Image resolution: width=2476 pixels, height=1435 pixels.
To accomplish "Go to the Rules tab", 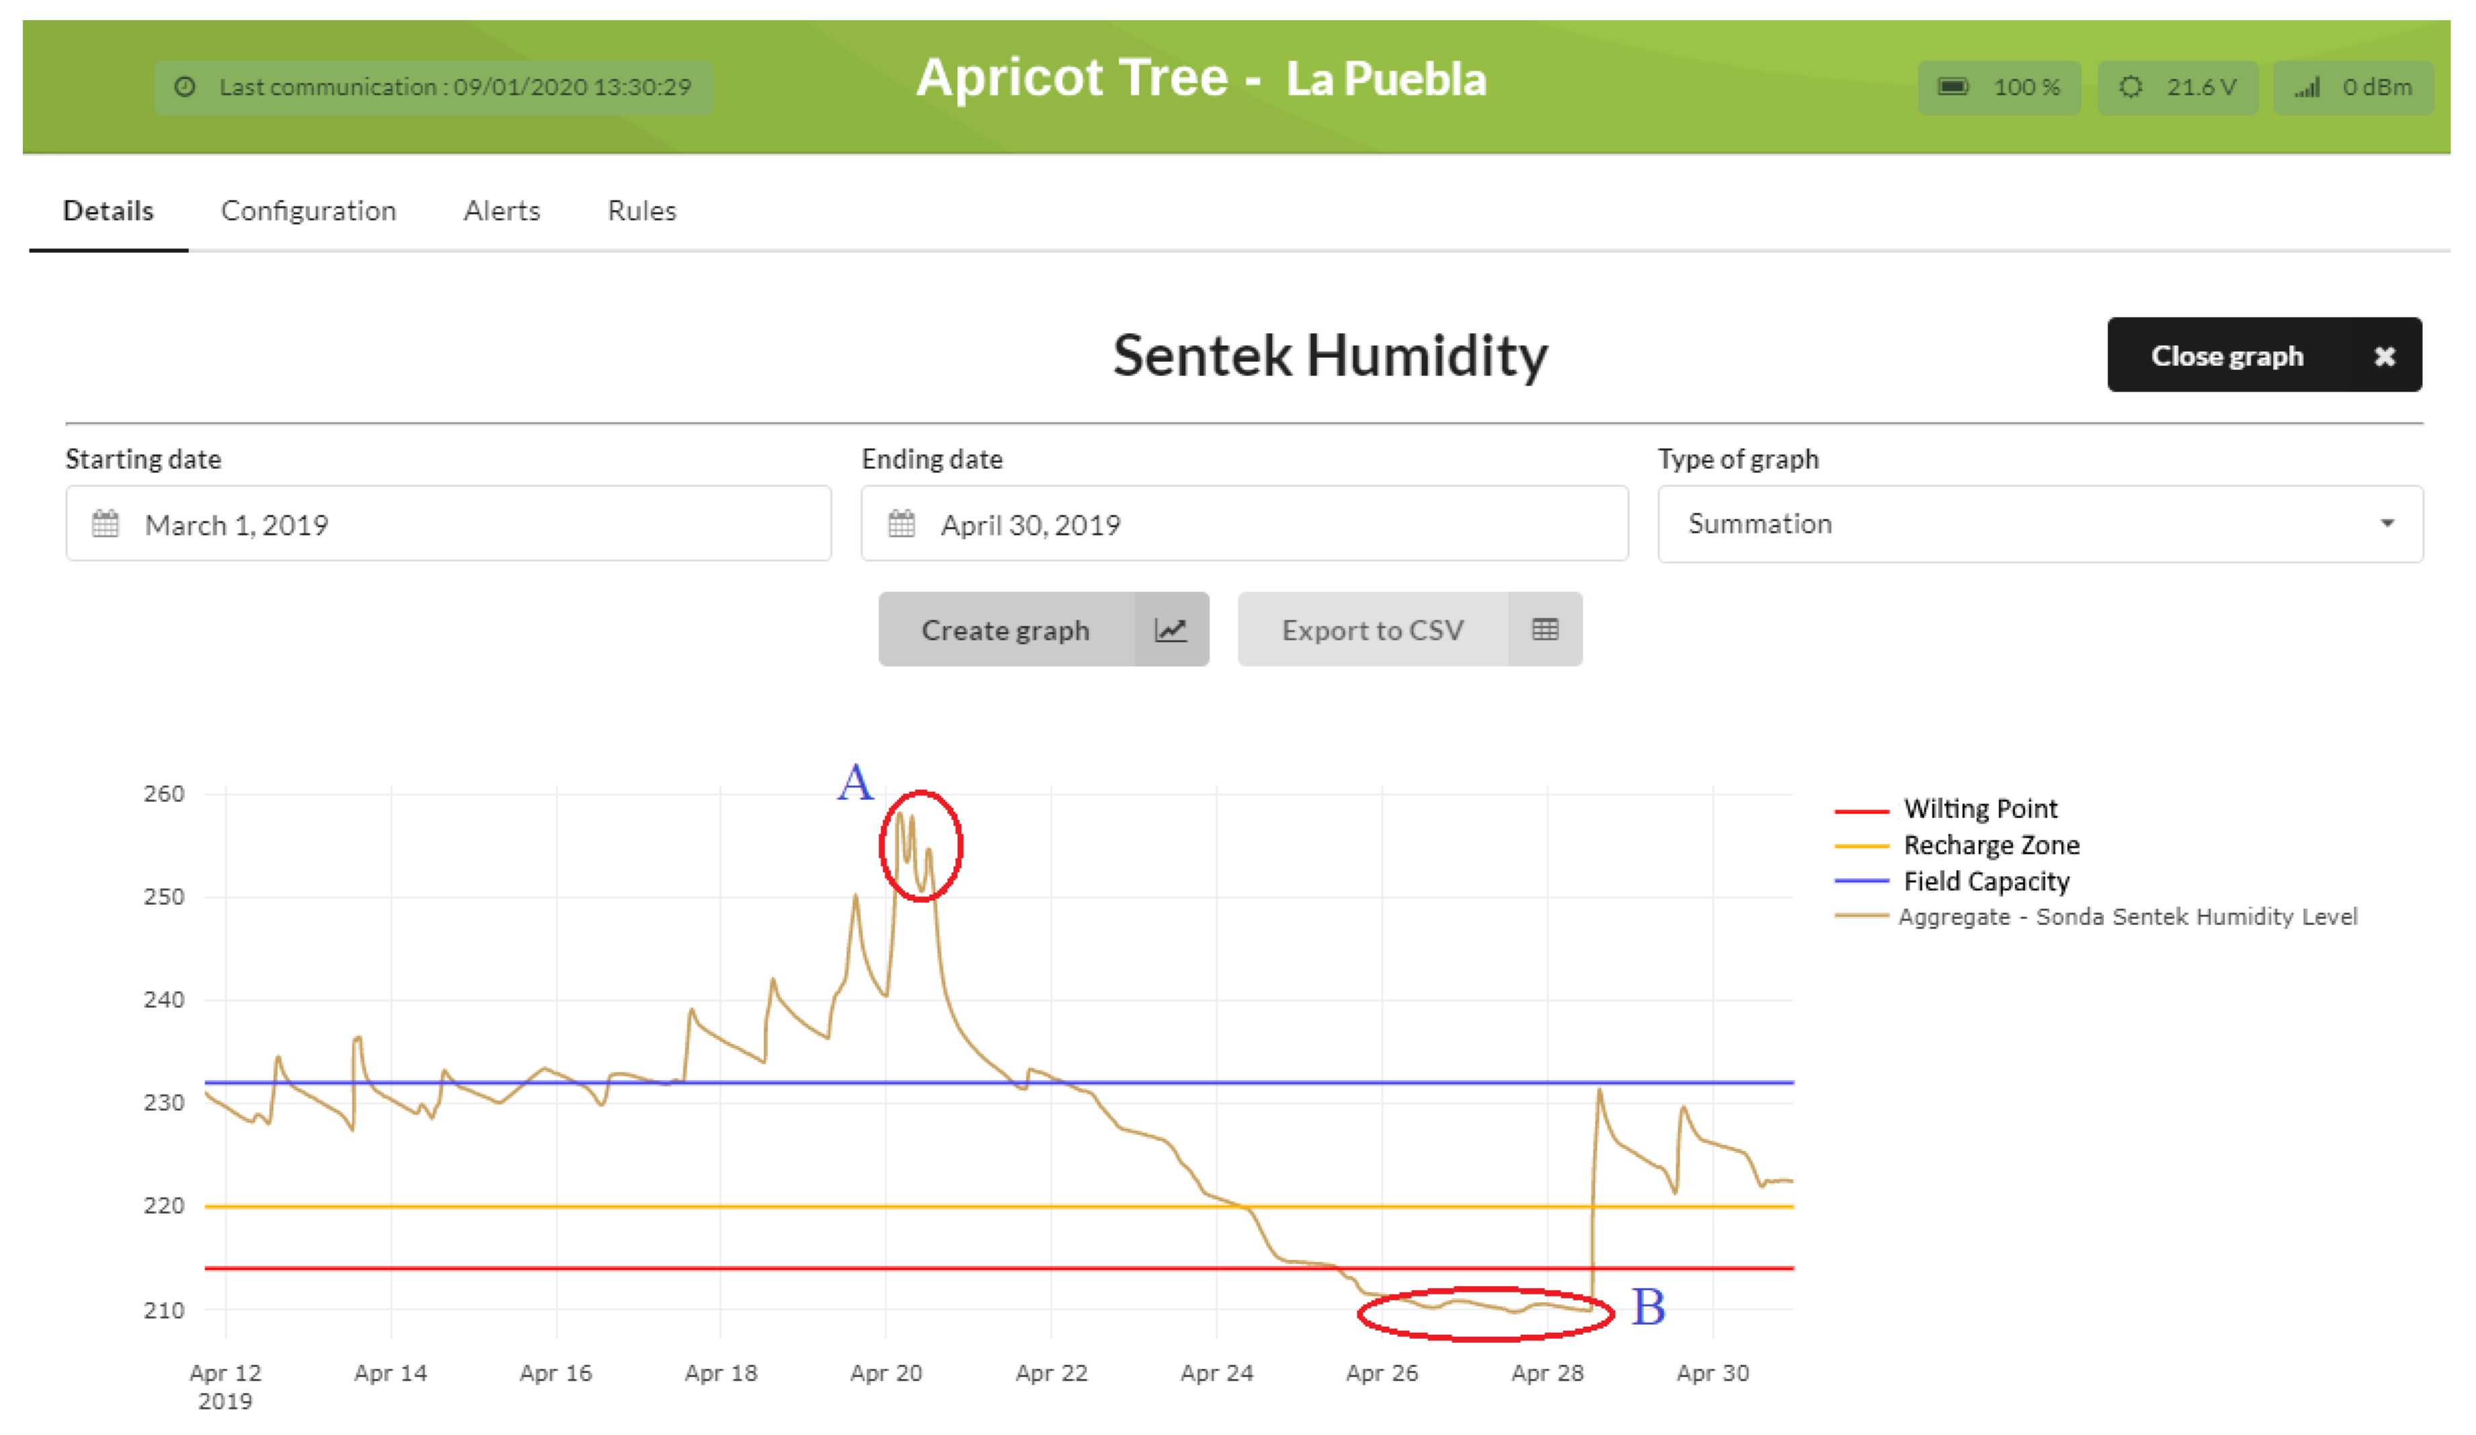I will pyautogui.click(x=642, y=211).
